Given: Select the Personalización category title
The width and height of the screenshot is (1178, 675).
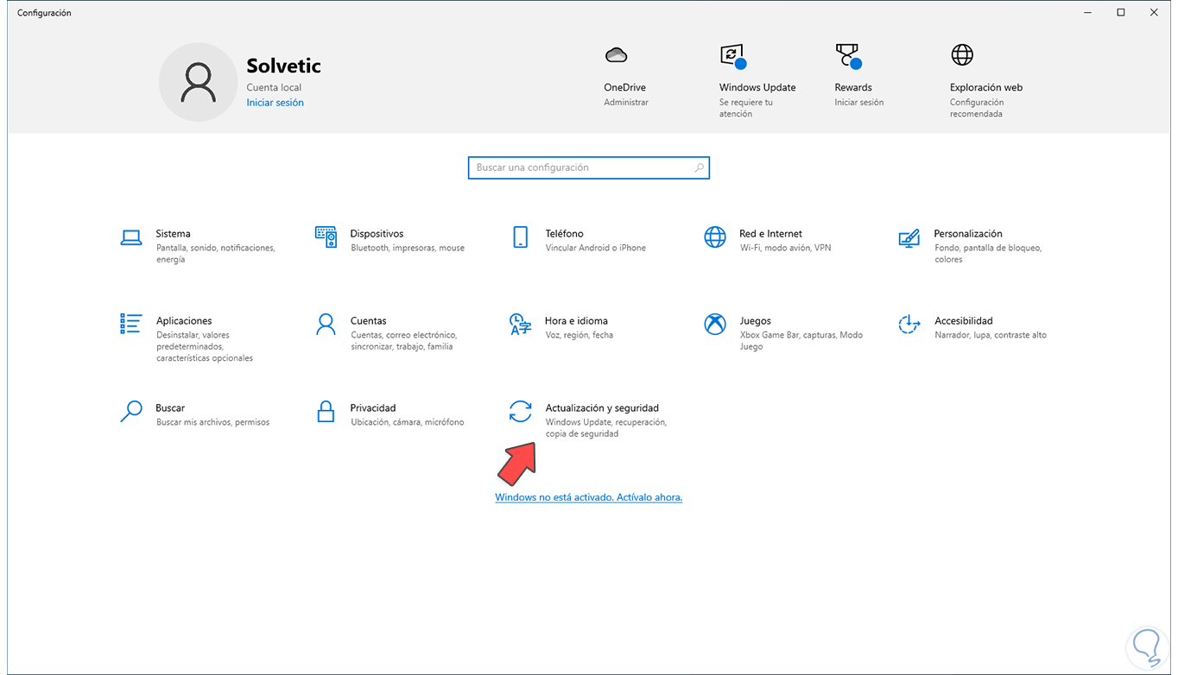Looking at the screenshot, I should (x=968, y=234).
